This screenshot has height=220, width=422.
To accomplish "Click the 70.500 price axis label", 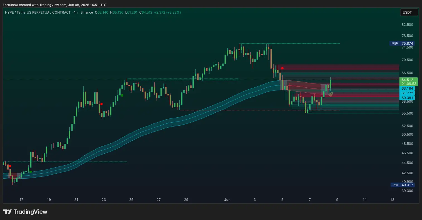I will [x=407, y=60].
